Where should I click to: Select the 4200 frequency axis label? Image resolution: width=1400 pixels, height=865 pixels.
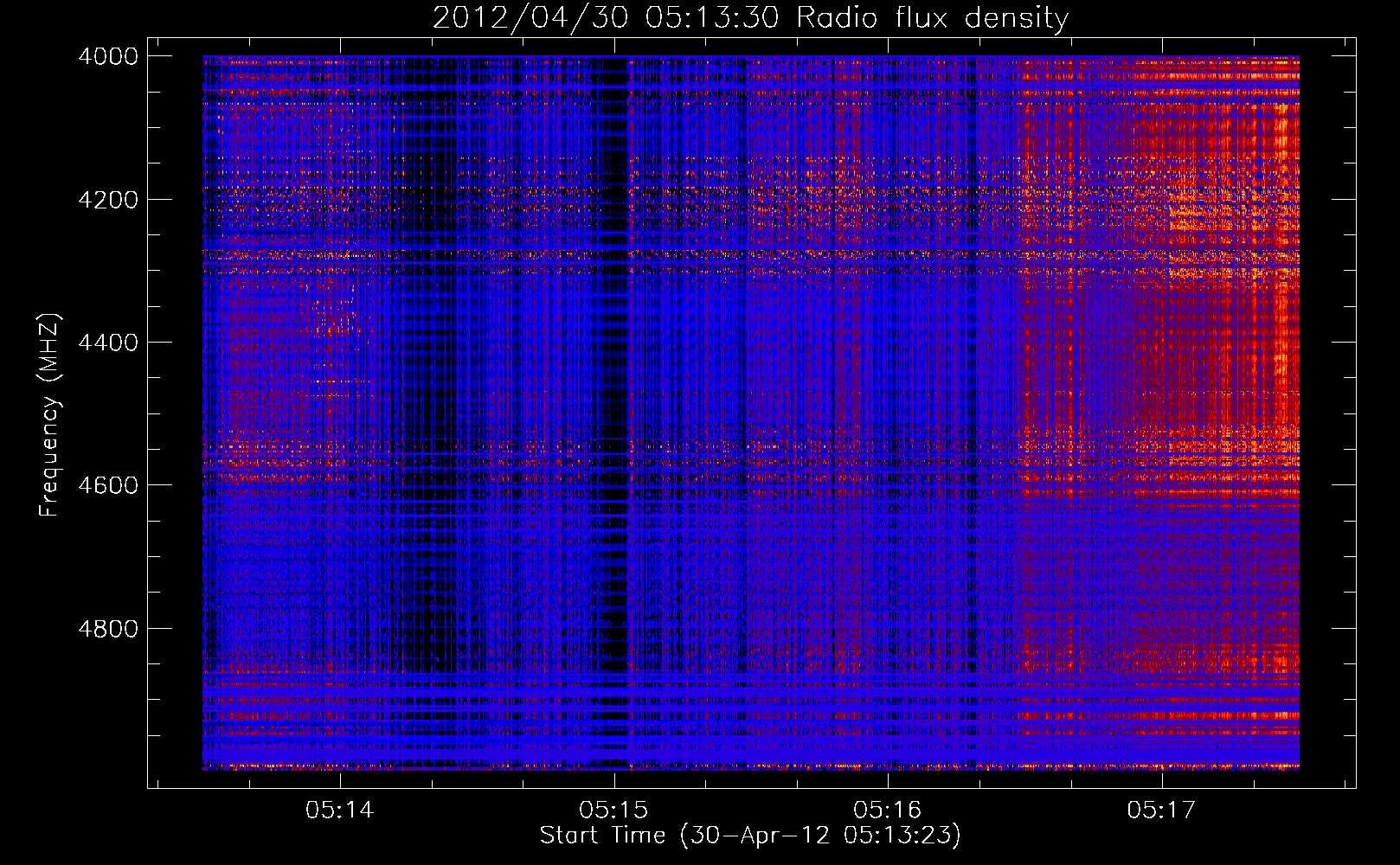(x=108, y=199)
